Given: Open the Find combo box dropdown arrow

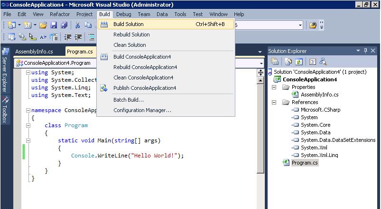Looking at the screenshot, I should [x=300, y=25].
